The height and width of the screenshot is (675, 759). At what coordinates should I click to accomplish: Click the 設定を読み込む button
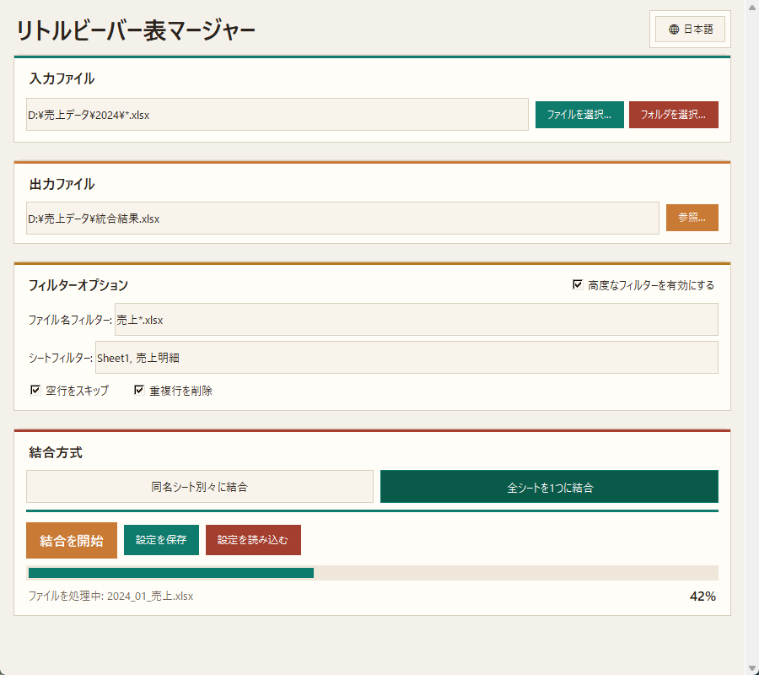(x=253, y=540)
